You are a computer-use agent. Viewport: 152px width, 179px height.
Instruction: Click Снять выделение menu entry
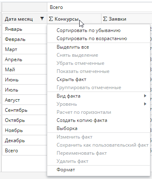point(99,55)
